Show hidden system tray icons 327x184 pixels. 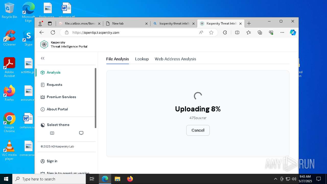point(275,179)
